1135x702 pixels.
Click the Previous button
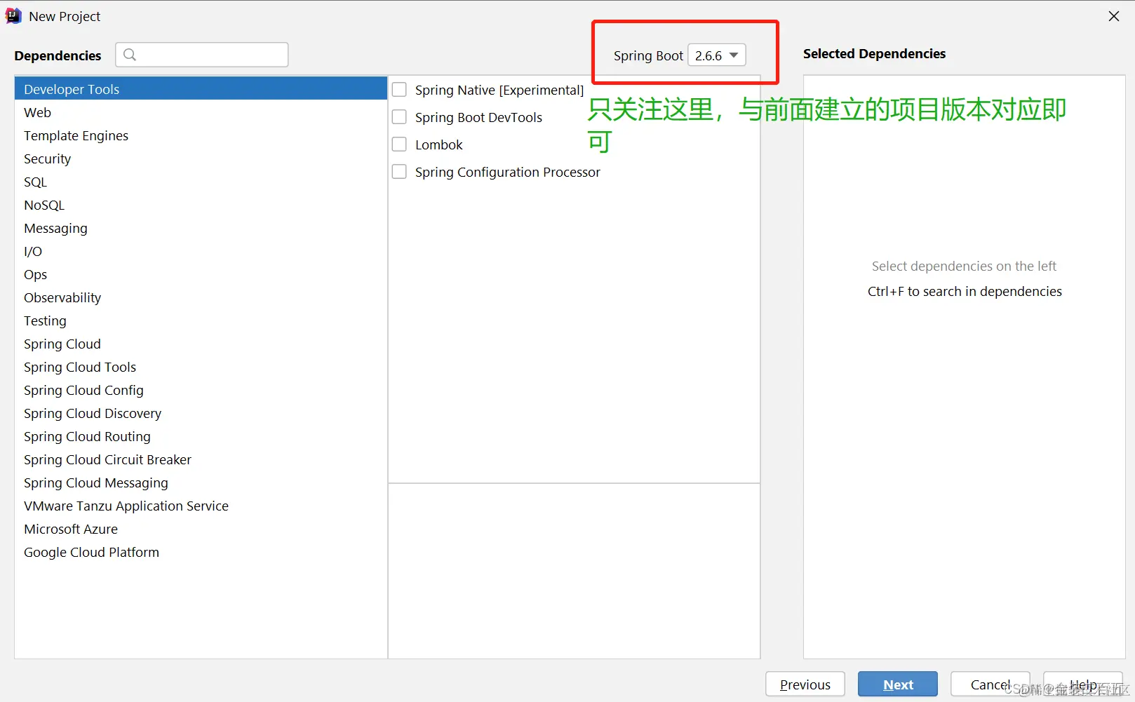click(x=805, y=684)
